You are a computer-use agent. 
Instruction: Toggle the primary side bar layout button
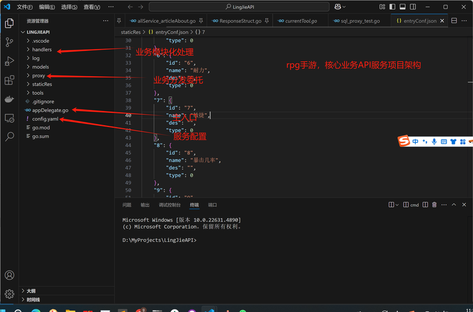click(x=393, y=6)
